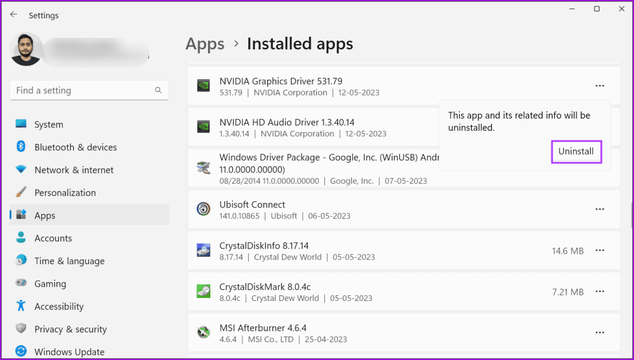This screenshot has width=634, height=360.
Task: Click the NVIDIA Graphics Driver icon
Action: click(203, 87)
